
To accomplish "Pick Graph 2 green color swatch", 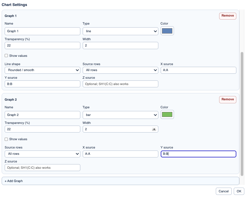I will [x=167, y=115].
